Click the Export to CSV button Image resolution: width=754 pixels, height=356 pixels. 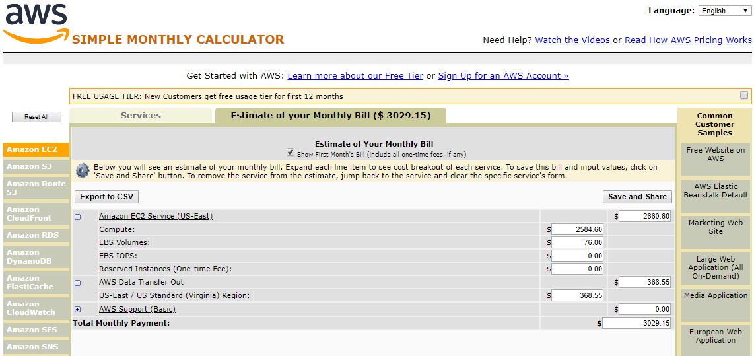pos(107,197)
